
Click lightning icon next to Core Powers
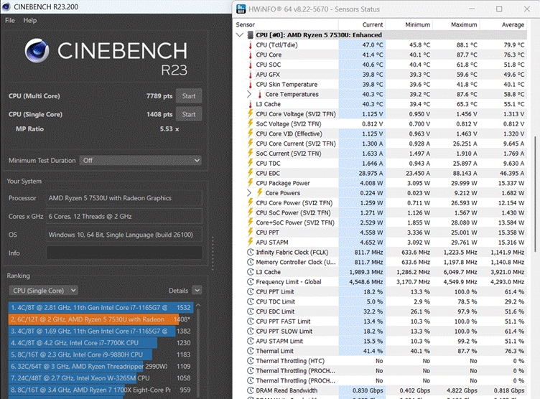point(260,193)
